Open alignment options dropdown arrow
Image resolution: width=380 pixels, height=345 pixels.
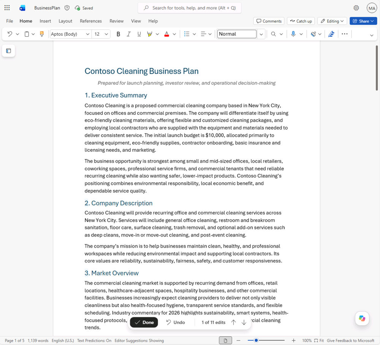point(210,34)
